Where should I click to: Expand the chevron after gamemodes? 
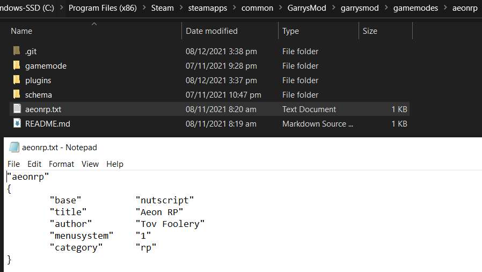[x=445, y=8]
